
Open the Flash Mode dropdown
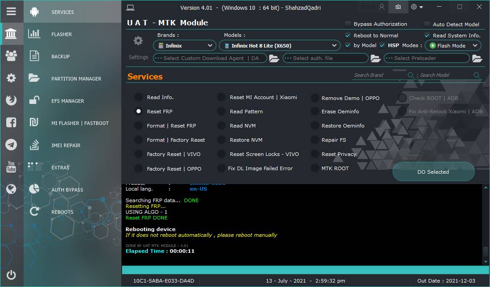point(453,46)
